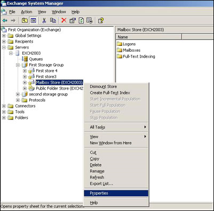Click the First Storage Group icon
Viewport: 214px width, 211px height.
(25, 65)
